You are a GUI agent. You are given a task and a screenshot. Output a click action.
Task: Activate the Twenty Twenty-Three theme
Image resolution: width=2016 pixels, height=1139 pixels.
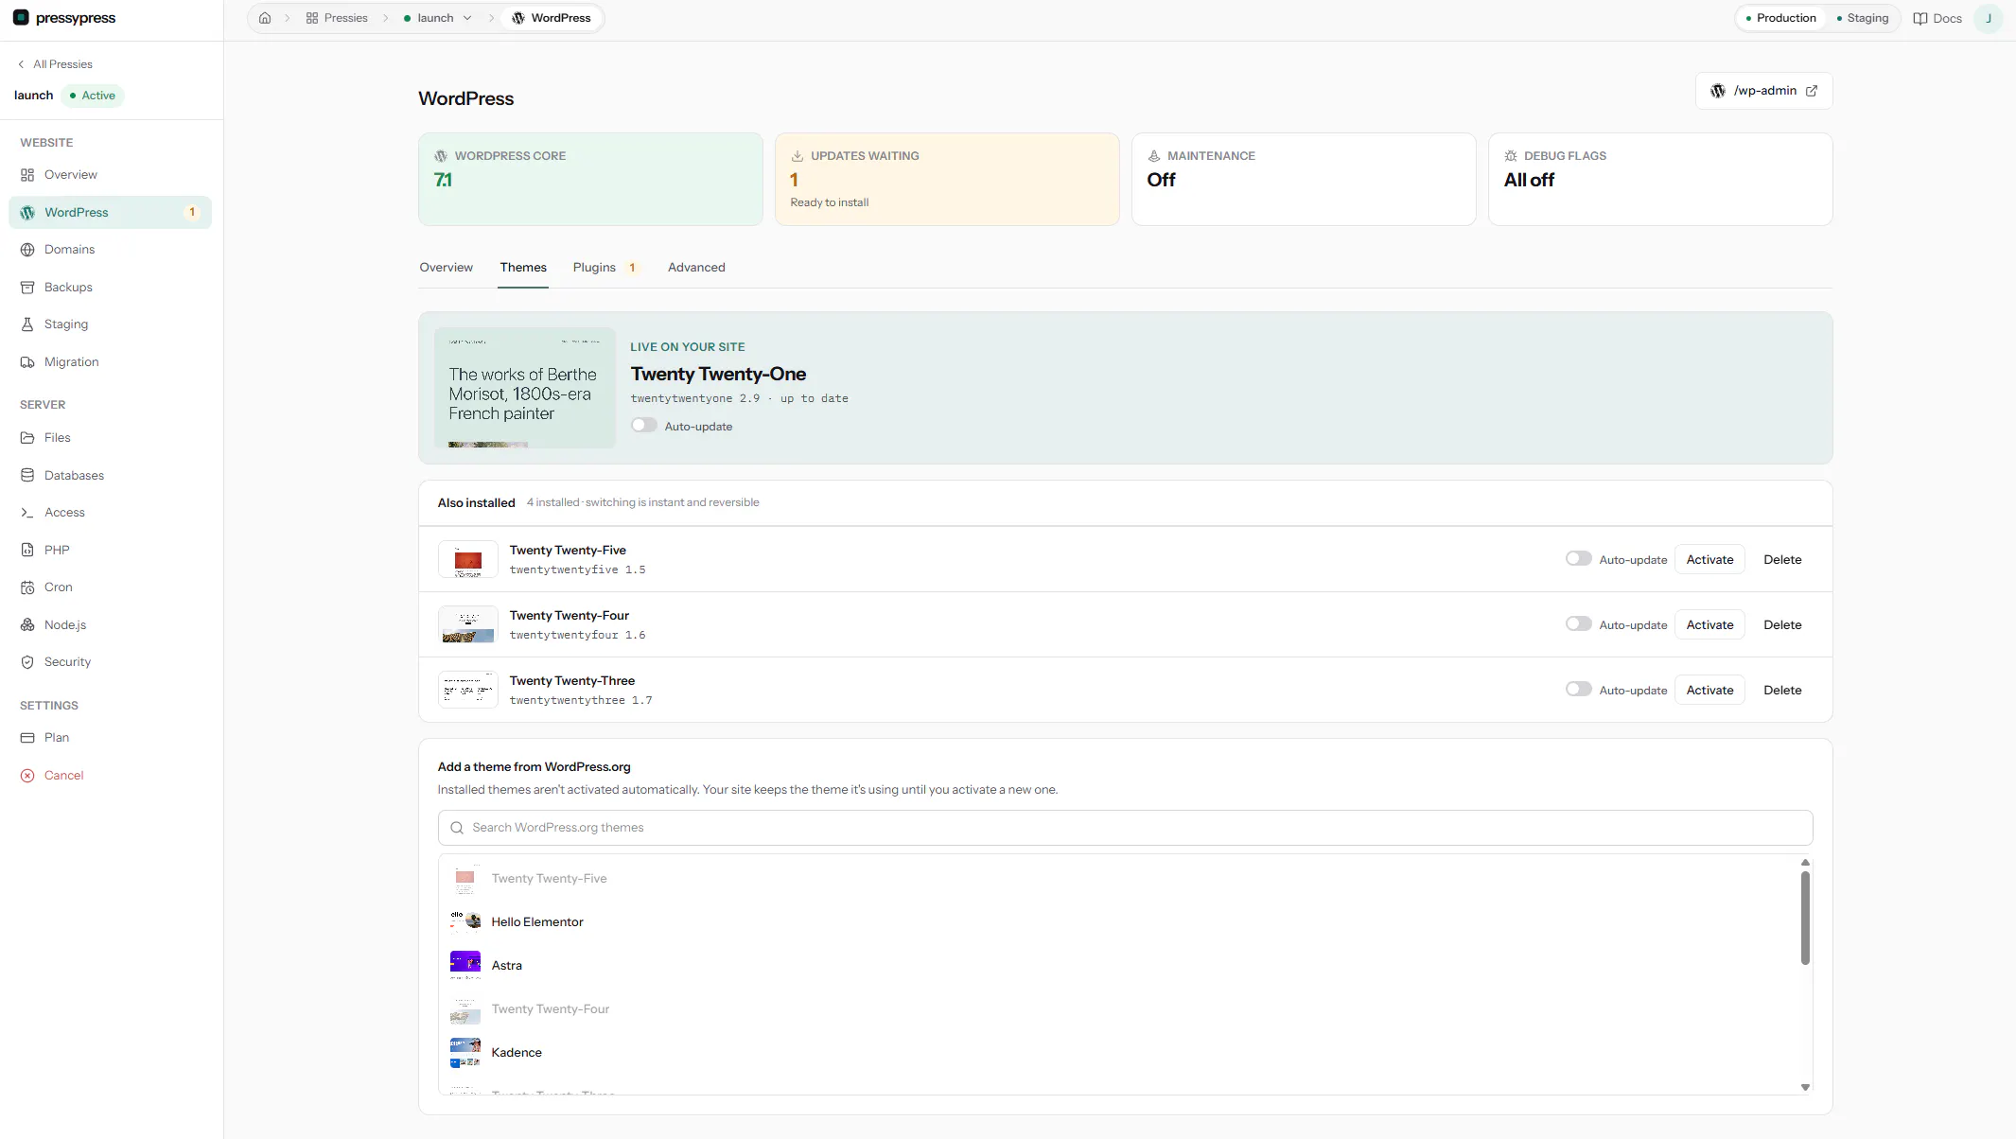click(x=1709, y=691)
